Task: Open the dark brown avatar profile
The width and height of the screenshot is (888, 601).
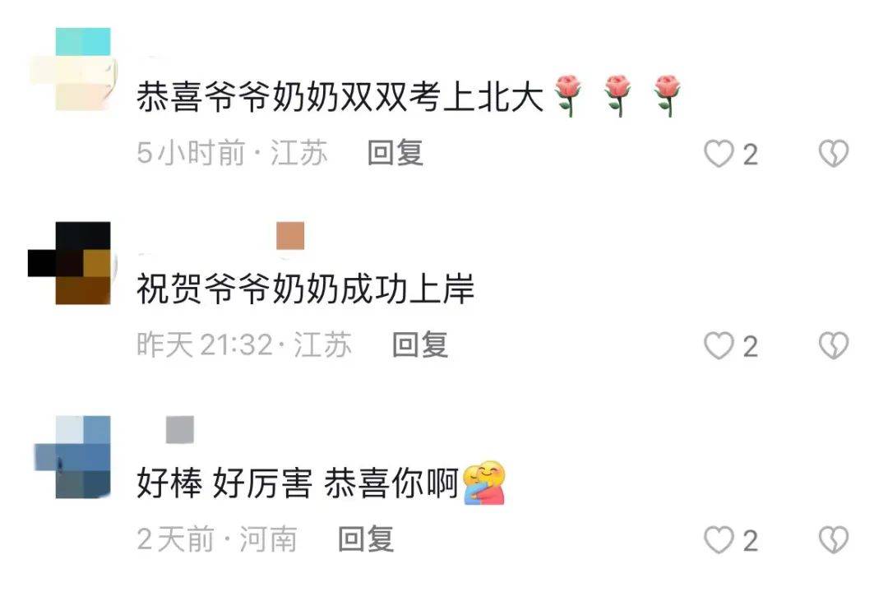Action: (x=70, y=263)
